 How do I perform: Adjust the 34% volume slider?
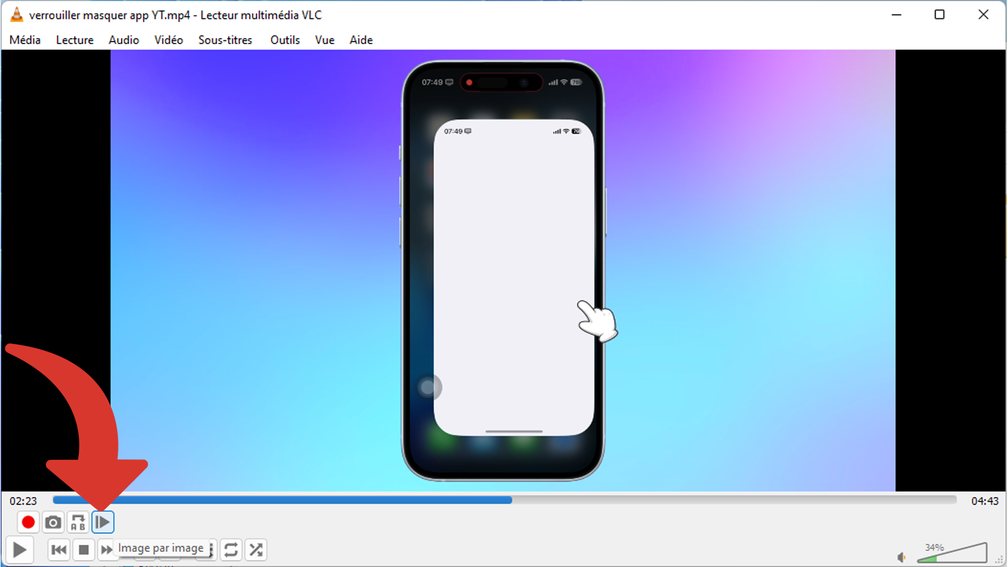(952, 553)
